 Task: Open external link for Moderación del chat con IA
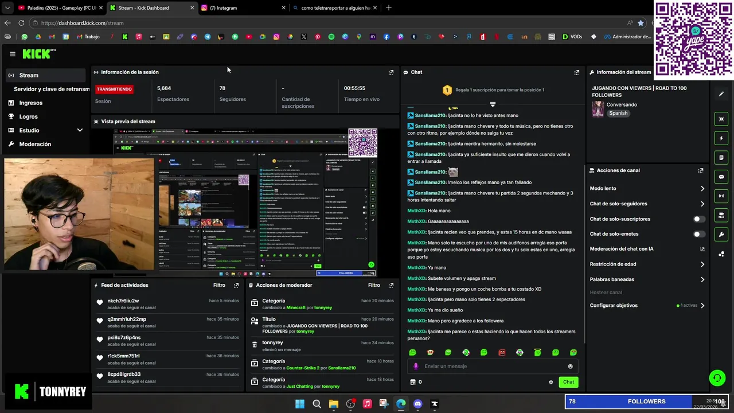[702, 249]
